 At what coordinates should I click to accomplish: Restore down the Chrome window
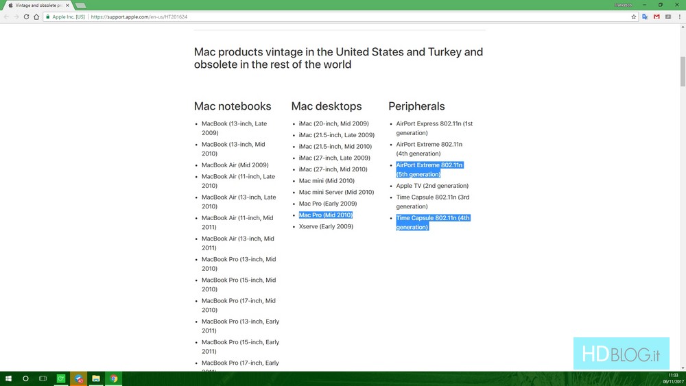pos(661,5)
